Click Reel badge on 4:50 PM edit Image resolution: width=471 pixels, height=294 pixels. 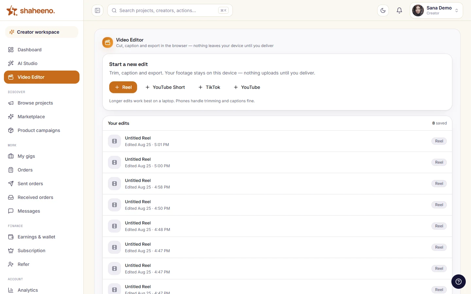tap(439, 205)
